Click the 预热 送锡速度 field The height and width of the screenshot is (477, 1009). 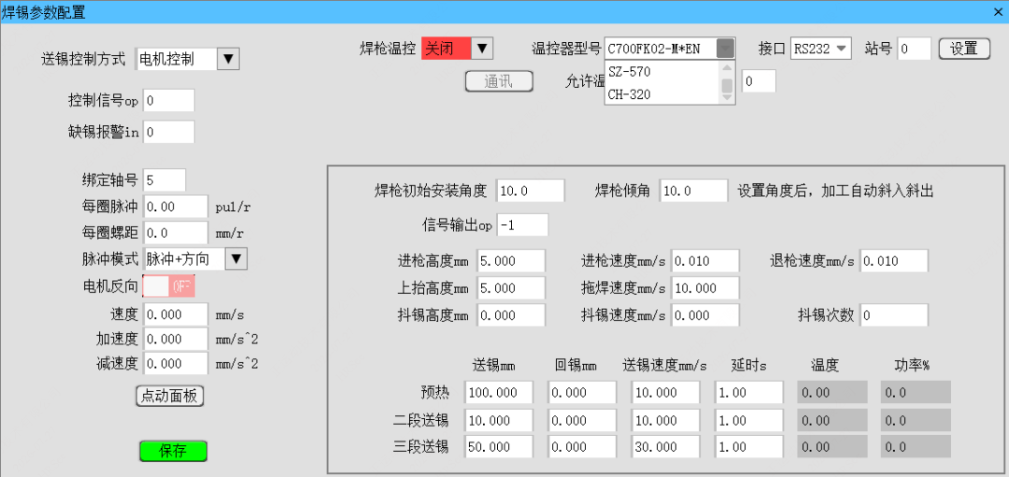pos(665,392)
